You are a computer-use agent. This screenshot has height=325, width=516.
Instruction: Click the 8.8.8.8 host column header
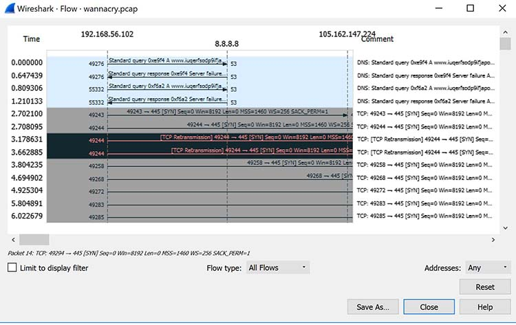[x=227, y=44]
